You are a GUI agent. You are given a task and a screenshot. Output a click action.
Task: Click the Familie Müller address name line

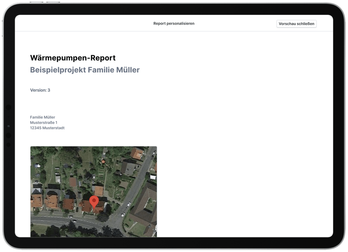[43, 117]
